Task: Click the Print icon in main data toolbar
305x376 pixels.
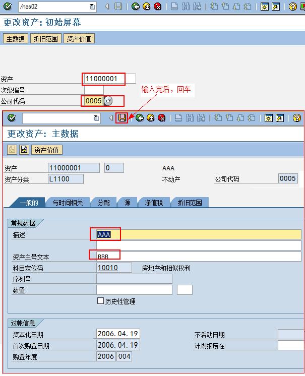Action: 178,118
